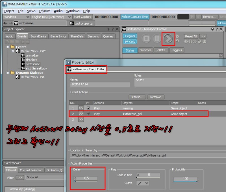Open the >> selector for action row 3
Image resolution: width=226 pixels, height=192 pixels.
pos(81,119)
